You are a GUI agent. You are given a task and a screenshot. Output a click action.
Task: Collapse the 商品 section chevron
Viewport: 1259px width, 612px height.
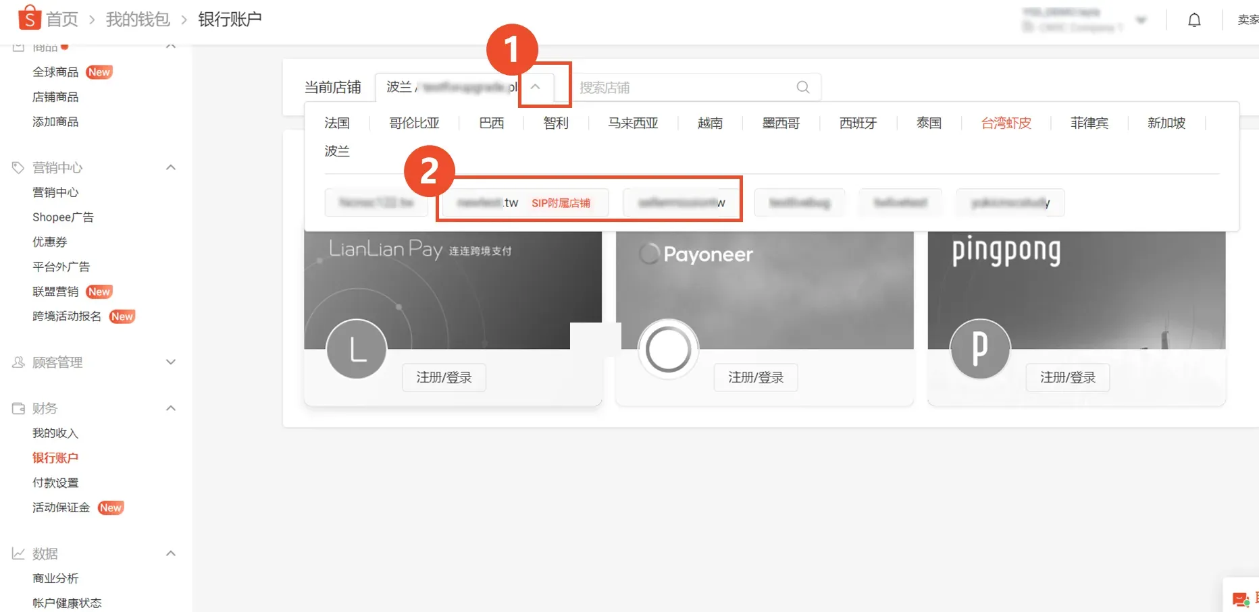click(x=171, y=47)
